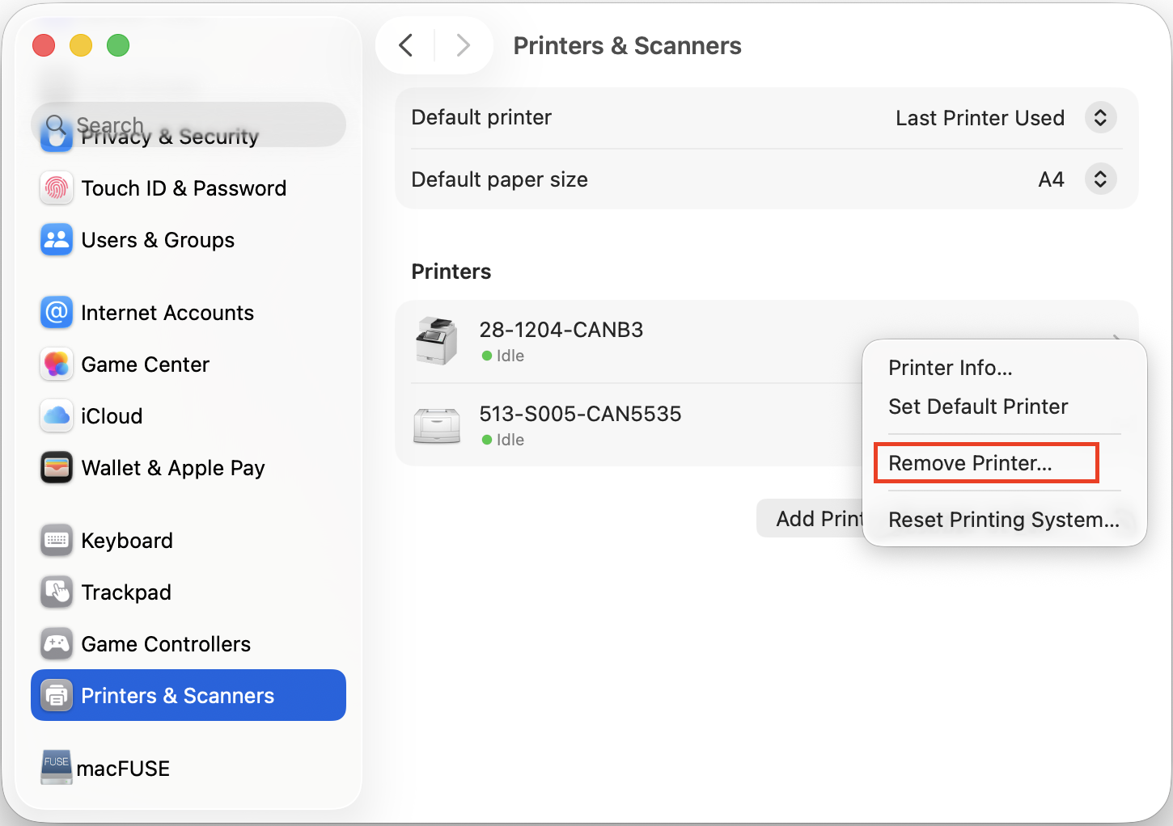Screen dimensions: 1173x826
Task: Expand the Default paper size A4 dropdown
Action: pos(1100,179)
